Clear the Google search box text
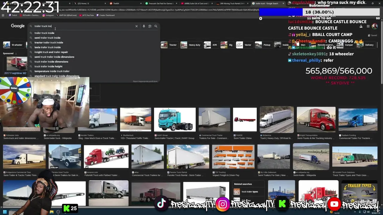Image resolution: width=383 pixels, height=215 pixels. pos(136,26)
